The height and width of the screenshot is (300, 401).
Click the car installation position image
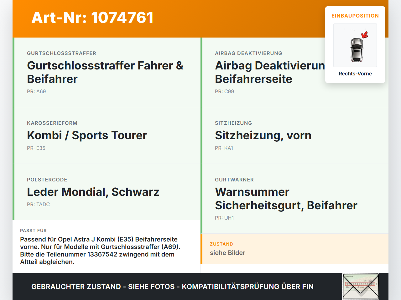tap(355, 45)
